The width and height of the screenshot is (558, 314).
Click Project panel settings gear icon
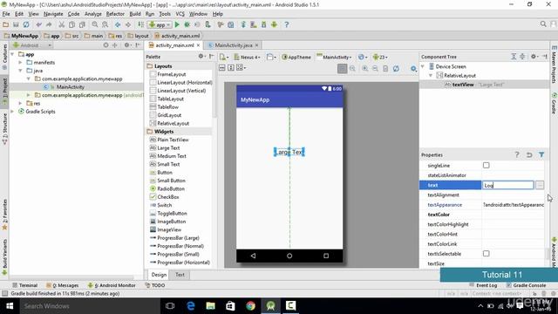pos(126,45)
